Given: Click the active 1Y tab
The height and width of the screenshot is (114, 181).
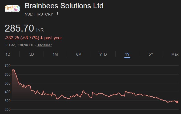Looking at the screenshot, I should pos(127,54).
